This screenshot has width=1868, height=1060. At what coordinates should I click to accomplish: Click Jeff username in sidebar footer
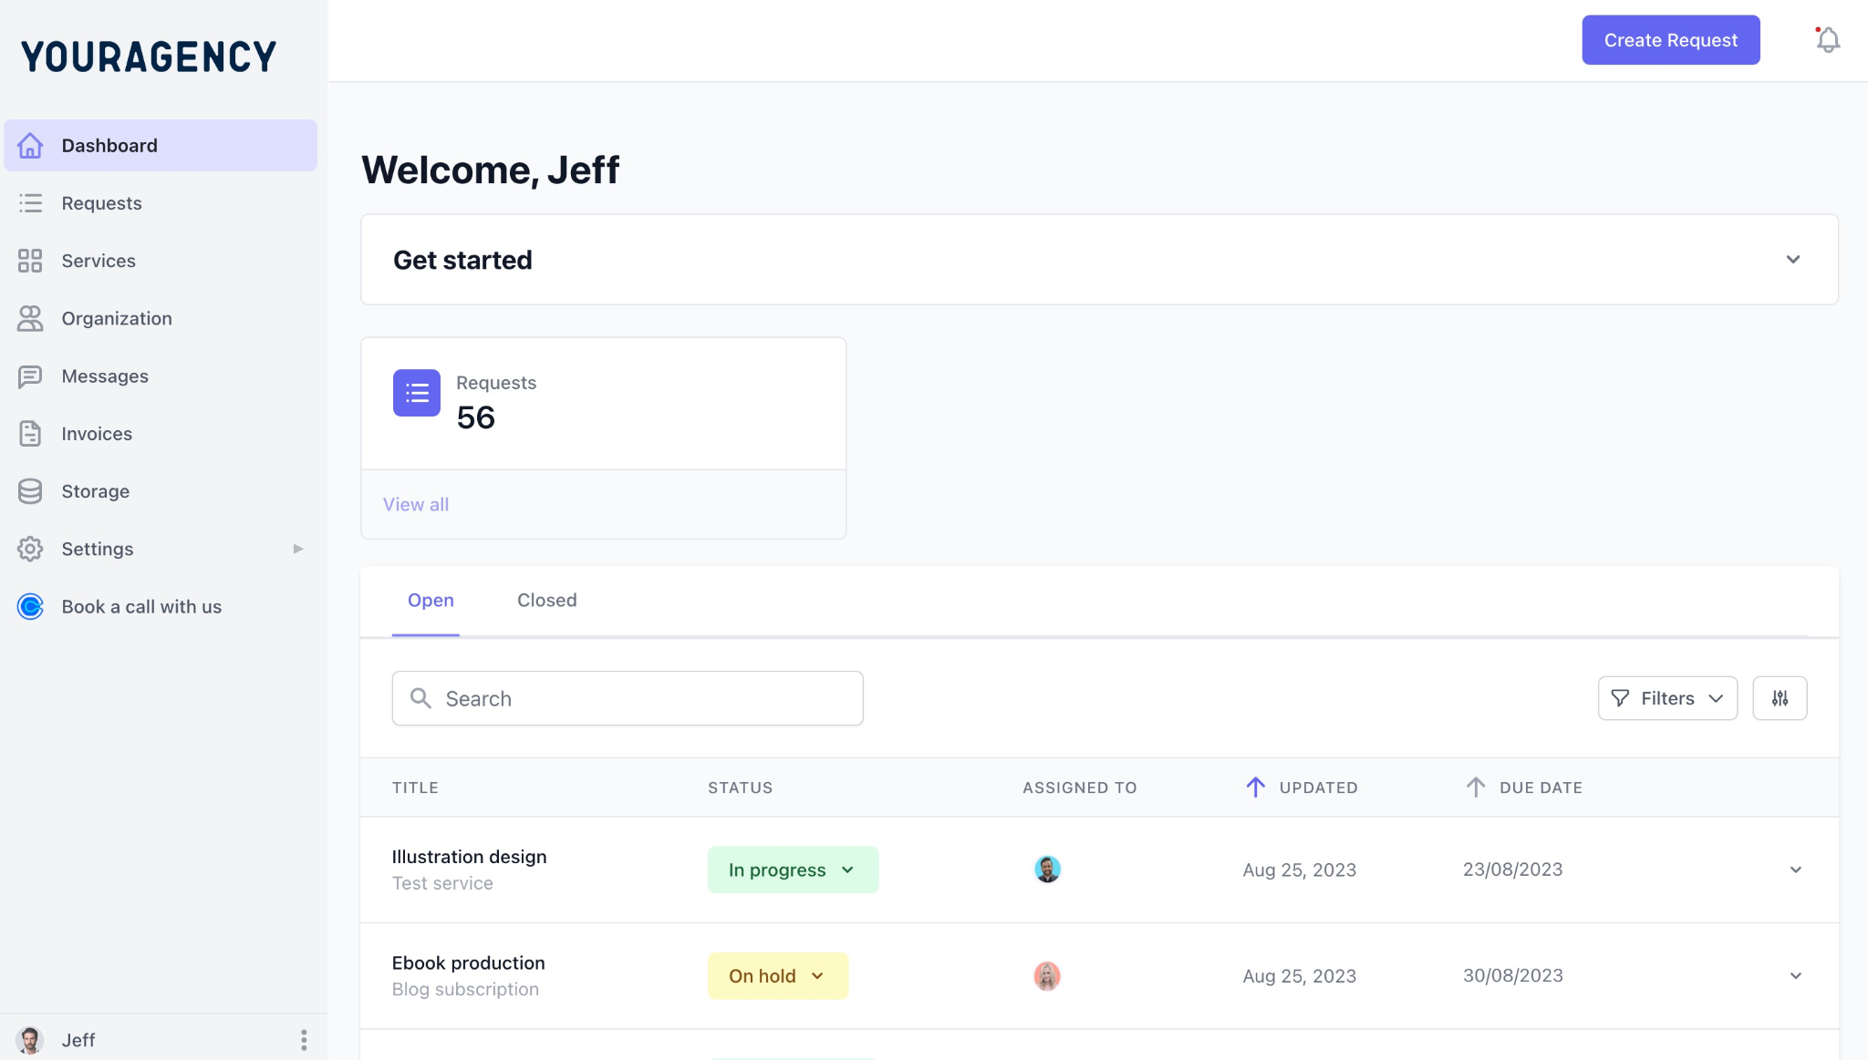click(x=78, y=1040)
